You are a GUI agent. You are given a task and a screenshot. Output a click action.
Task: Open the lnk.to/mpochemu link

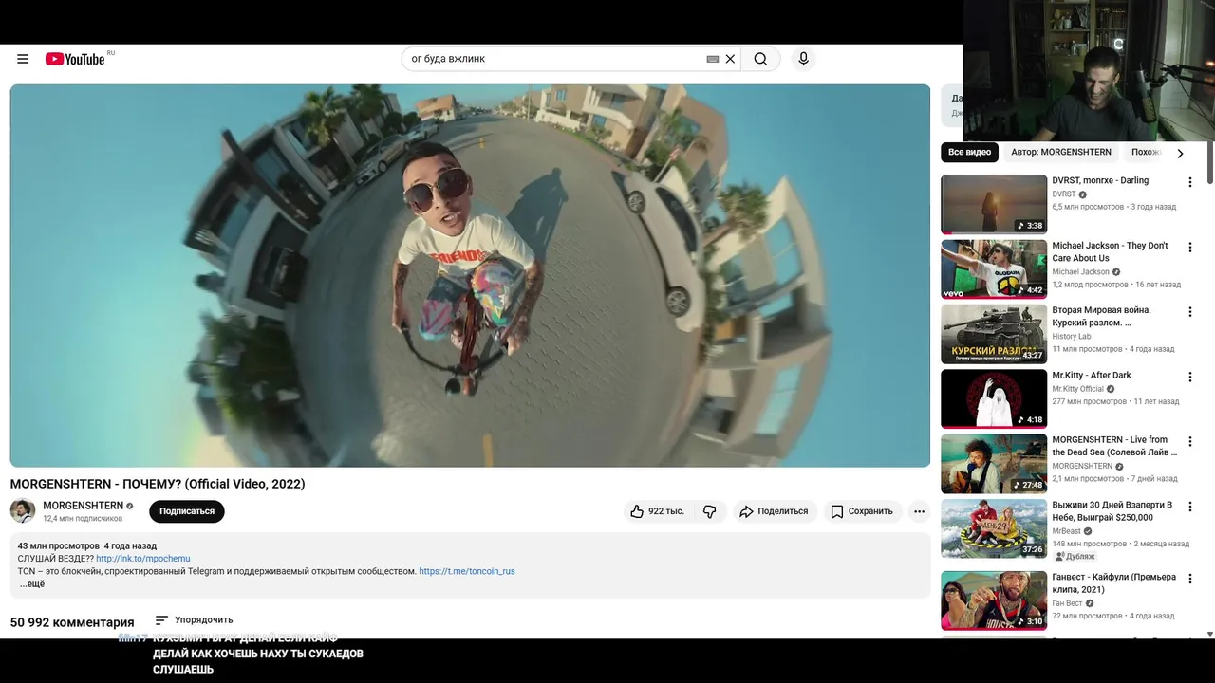[x=143, y=559]
